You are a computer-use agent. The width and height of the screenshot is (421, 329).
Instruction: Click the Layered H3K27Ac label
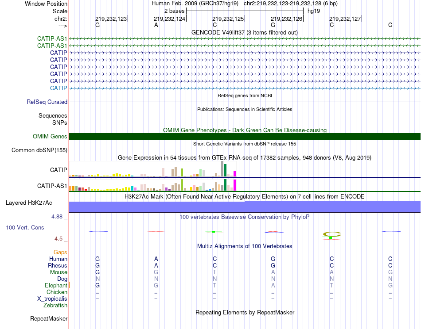(x=29, y=203)
